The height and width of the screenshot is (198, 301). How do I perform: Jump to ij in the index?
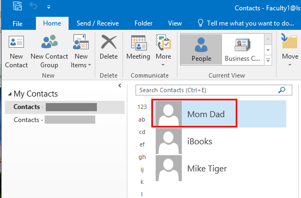[x=142, y=169]
